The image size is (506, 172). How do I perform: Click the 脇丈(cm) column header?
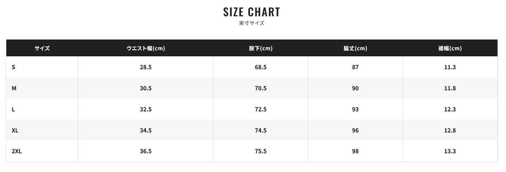click(x=355, y=48)
